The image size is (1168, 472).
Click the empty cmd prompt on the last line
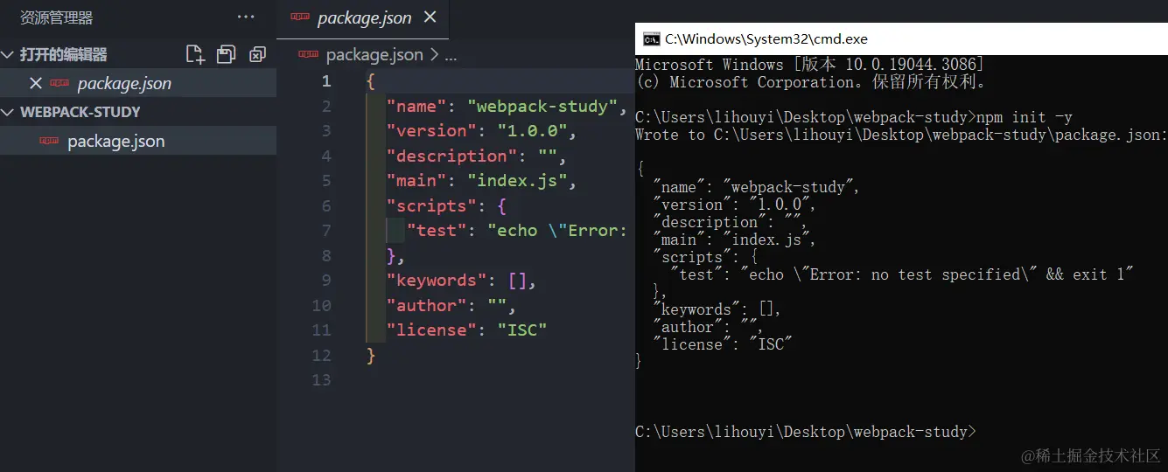coord(805,432)
